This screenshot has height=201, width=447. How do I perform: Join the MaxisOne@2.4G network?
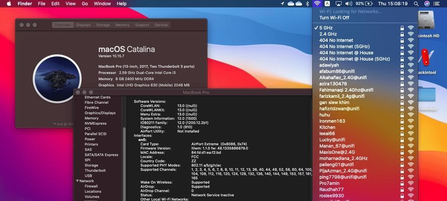tap(365, 152)
